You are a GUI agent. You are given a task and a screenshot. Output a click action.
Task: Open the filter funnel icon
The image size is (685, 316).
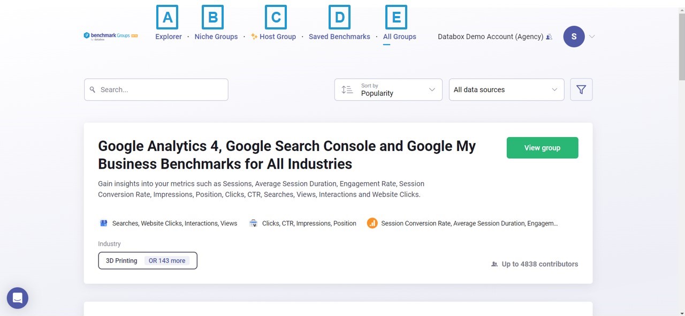coord(581,89)
